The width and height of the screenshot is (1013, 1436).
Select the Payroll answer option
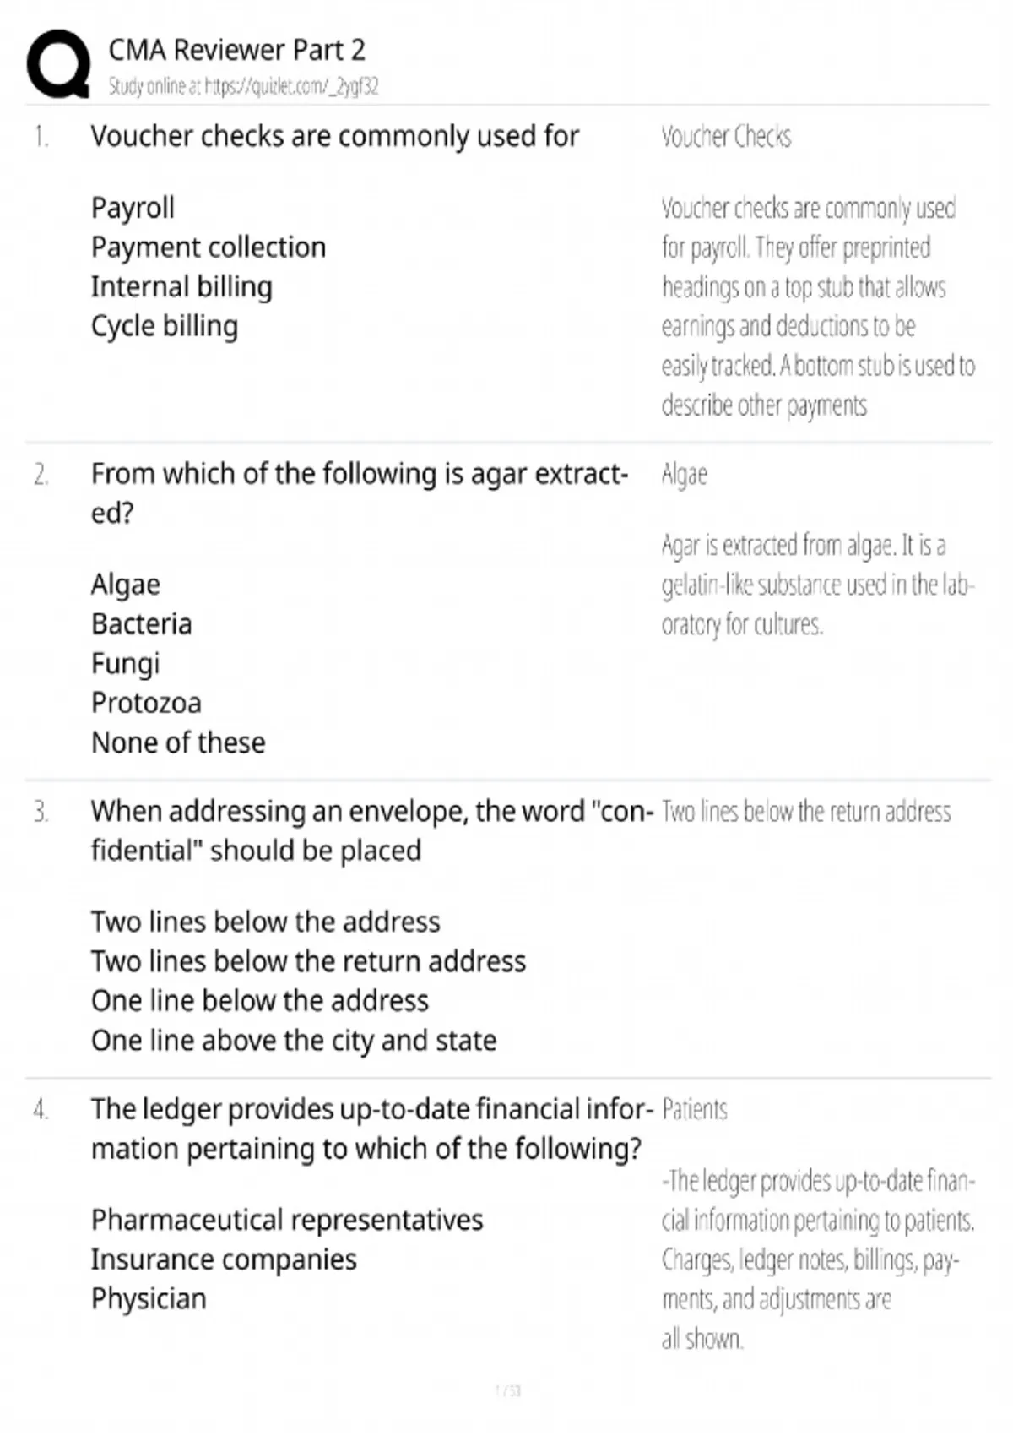click(133, 207)
